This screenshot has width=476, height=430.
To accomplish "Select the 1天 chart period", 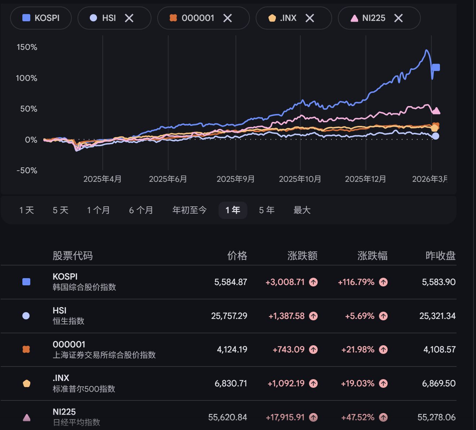I will pos(26,210).
